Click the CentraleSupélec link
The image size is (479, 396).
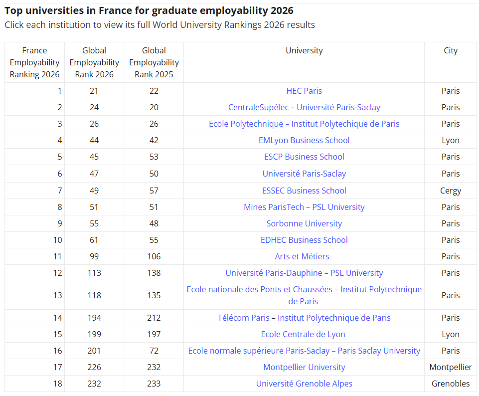click(258, 107)
